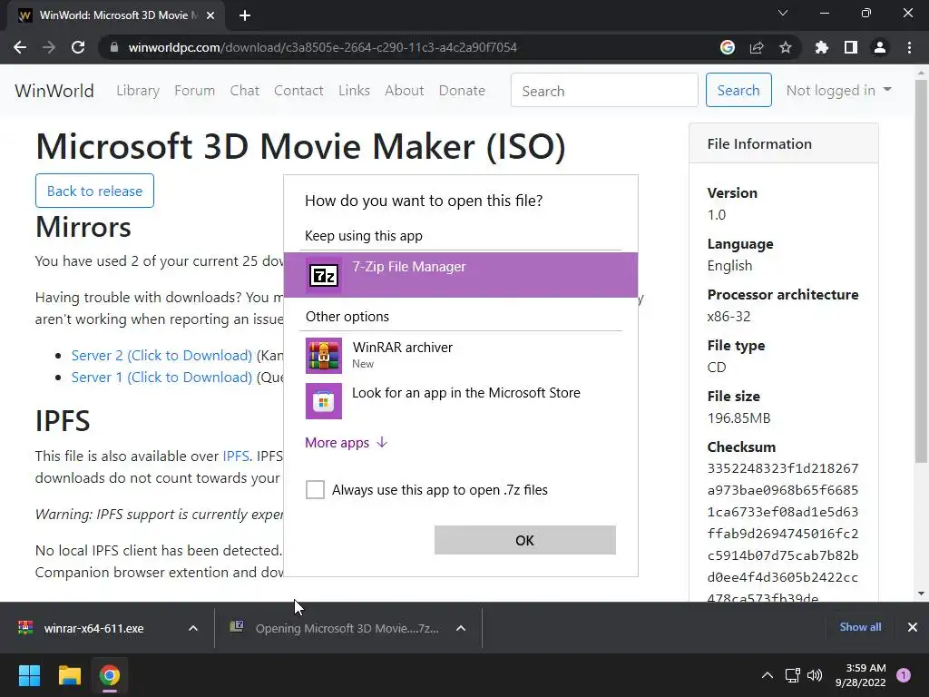The width and height of the screenshot is (929, 697).
Task: Click the Back to release button
Action: pyautogui.click(x=94, y=191)
